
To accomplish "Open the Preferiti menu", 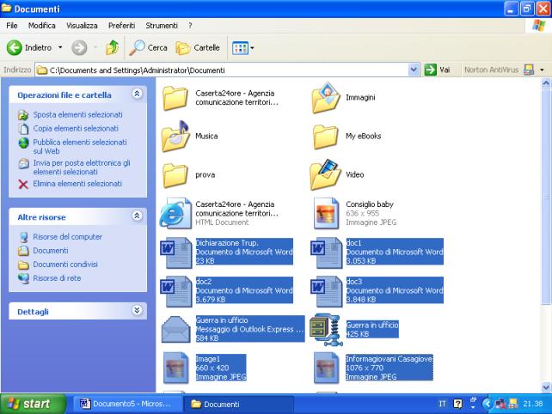I will pos(121,26).
